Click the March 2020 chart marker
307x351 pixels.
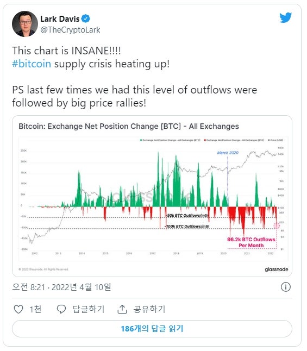click(228, 153)
